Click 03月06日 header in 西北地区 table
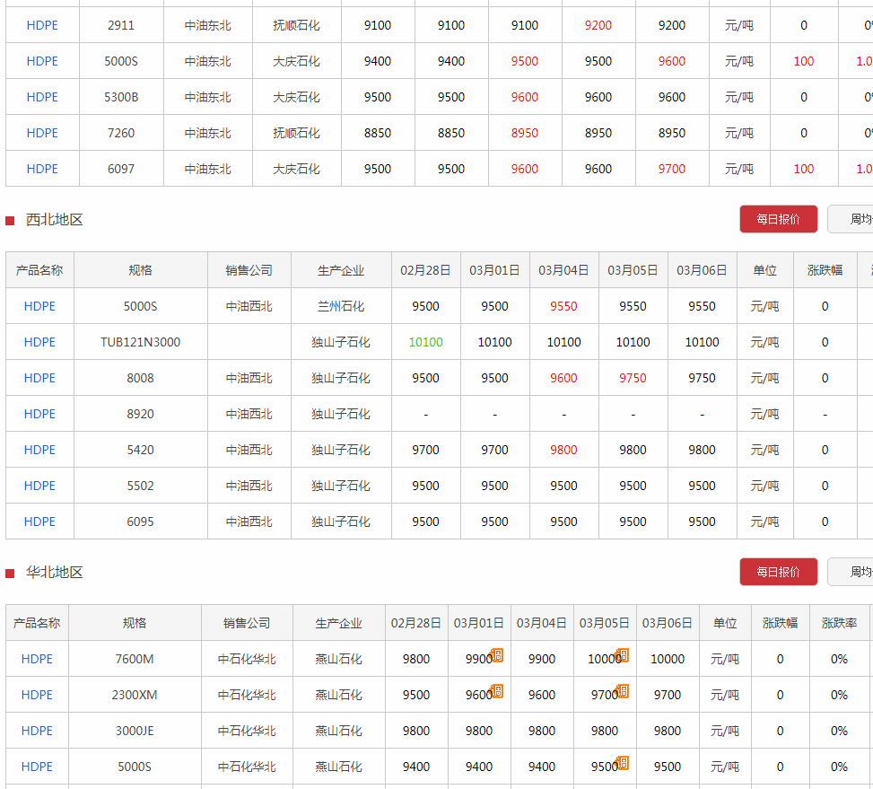 coord(702,270)
